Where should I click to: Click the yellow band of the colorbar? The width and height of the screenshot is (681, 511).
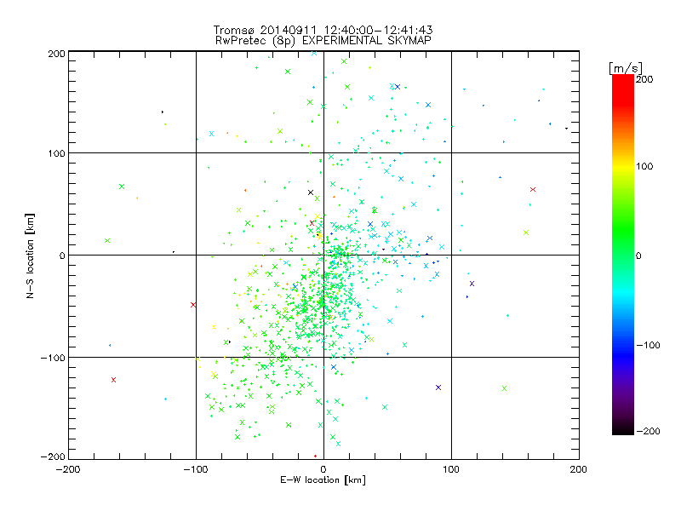point(623,167)
